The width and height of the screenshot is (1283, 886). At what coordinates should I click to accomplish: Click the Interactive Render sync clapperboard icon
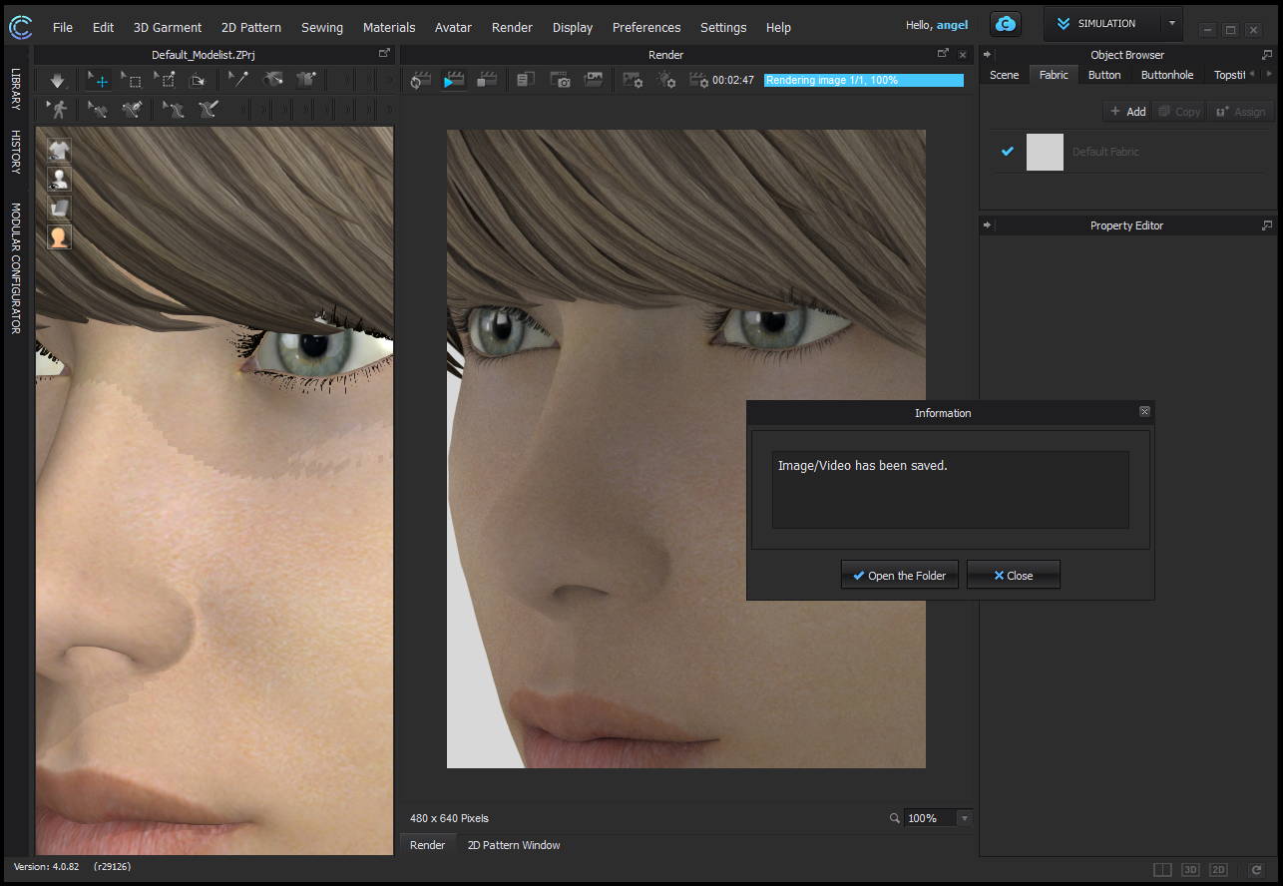point(421,81)
